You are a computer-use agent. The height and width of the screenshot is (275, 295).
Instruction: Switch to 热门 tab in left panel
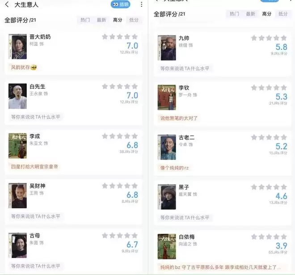coord(85,20)
